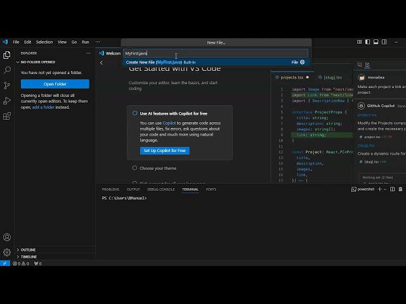Switch to the Output panel tab
The width and height of the screenshot is (406, 304).
coord(133,189)
